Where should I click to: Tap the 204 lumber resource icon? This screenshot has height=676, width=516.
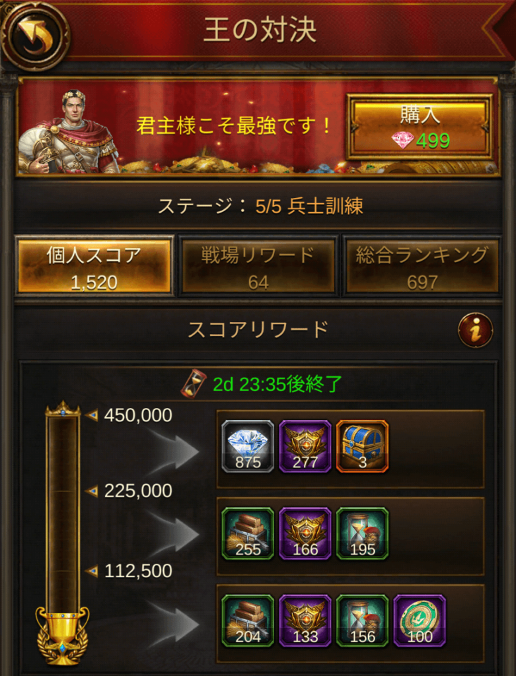click(248, 621)
